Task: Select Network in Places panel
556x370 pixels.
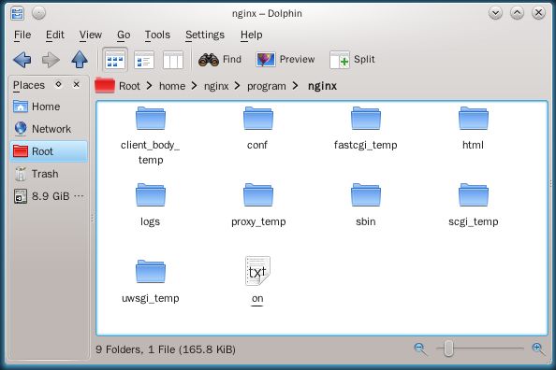Action: [x=49, y=129]
